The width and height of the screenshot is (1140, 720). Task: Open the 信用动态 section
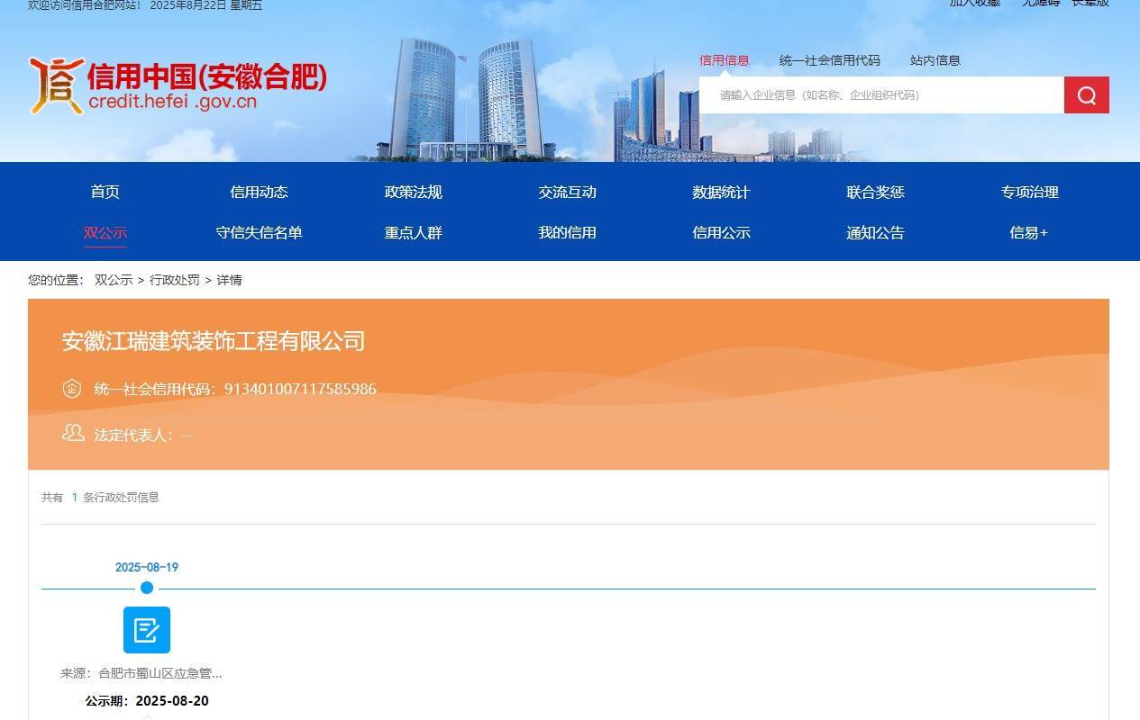coord(260,191)
